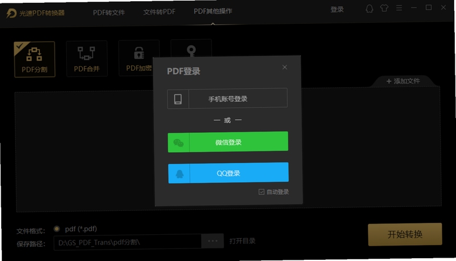Select the key icon PDF decrypt tool
The height and width of the screenshot is (261, 456).
[191, 49]
